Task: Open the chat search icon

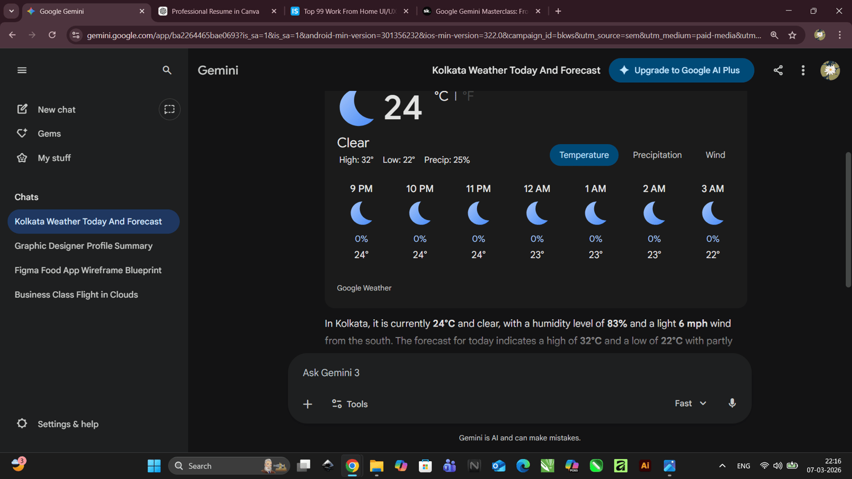Action: 167,70
